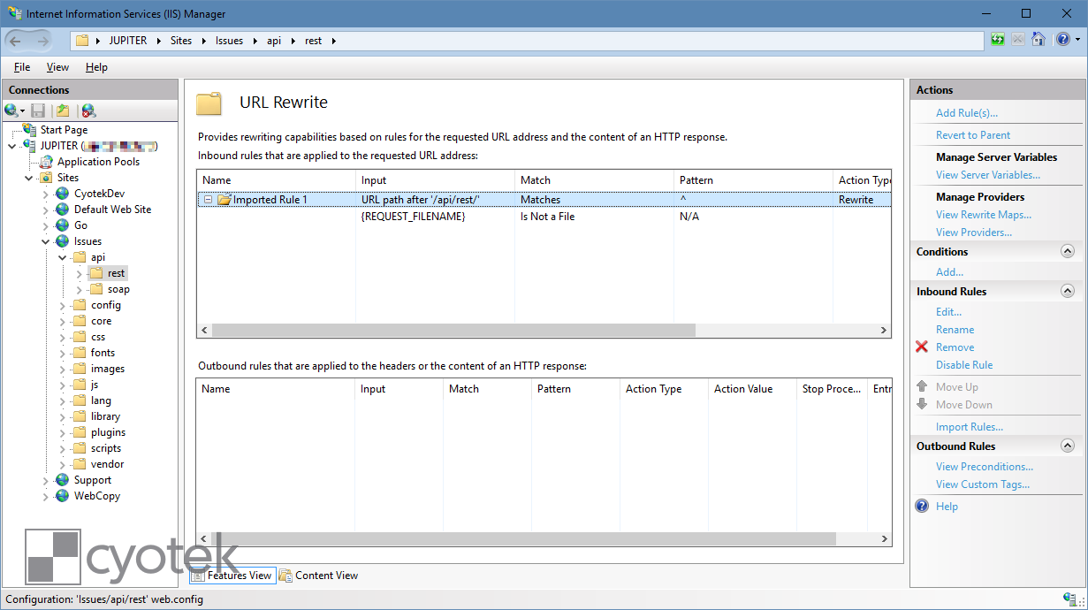This screenshot has height=610, width=1088.
Task: Click the address bar path field
Action: pyautogui.click(x=527, y=41)
